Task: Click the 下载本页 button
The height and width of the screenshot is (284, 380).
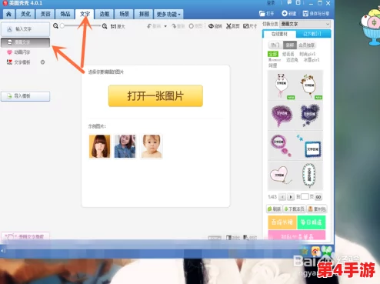Action: click(295, 209)
